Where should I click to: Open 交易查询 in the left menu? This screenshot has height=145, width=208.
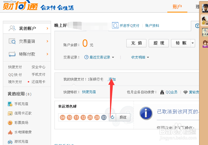coord(27,41)
